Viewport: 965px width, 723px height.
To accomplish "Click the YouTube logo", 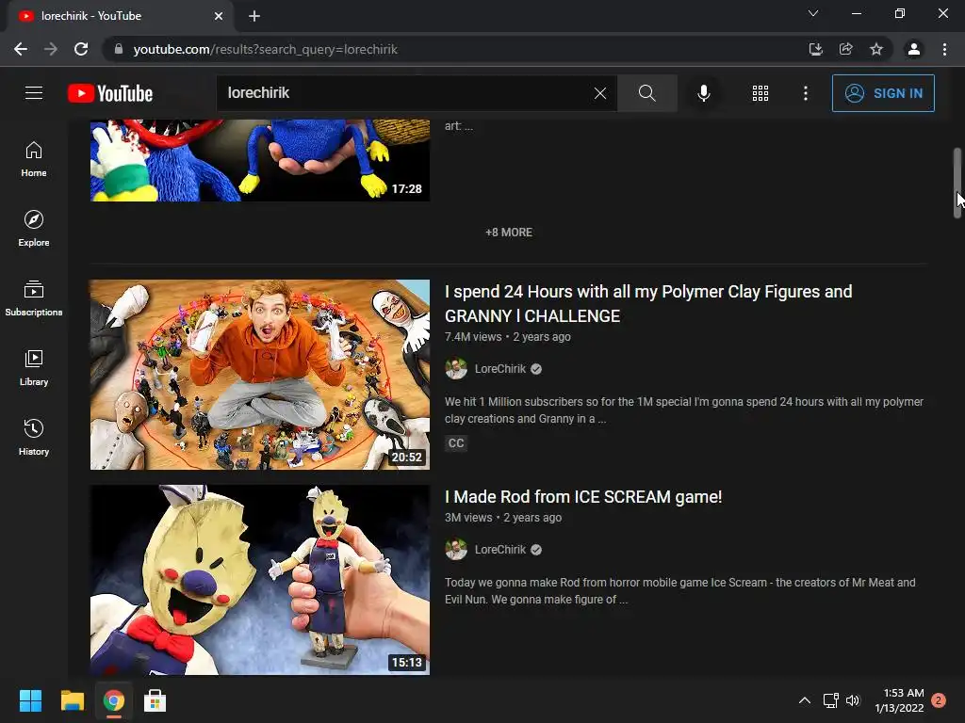I will point(110,93).
